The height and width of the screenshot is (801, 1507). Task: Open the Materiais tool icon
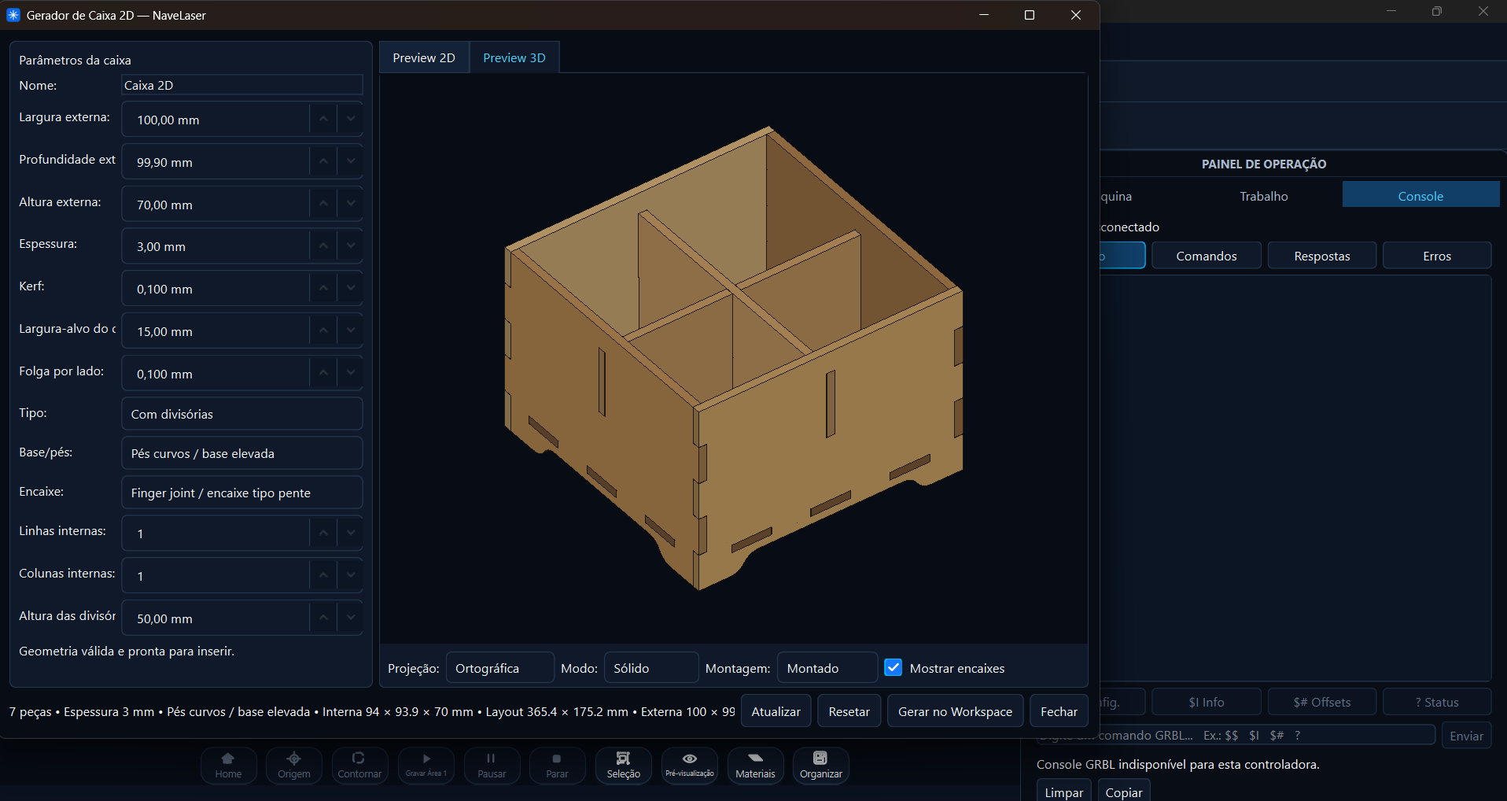755,765
